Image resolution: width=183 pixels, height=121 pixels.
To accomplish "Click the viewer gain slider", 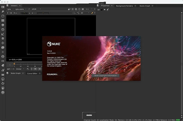I will 24,13.
